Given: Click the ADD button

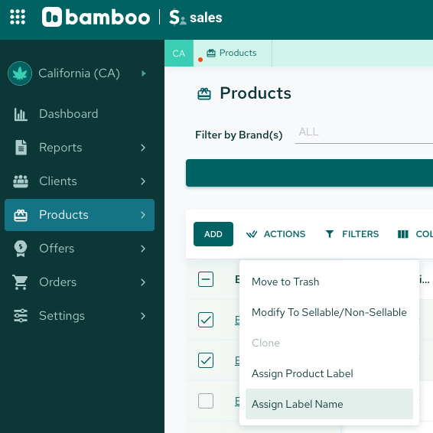Looking at the screenshot, I should 213,234.
